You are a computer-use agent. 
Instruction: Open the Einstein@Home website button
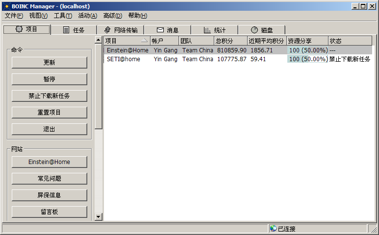50,162
